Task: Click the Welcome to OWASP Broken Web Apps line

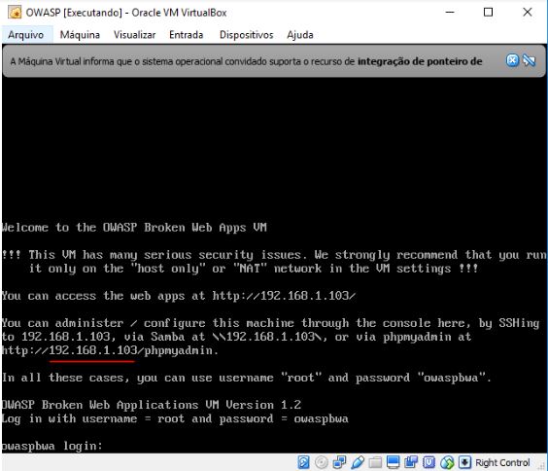Action: (134, 228)
